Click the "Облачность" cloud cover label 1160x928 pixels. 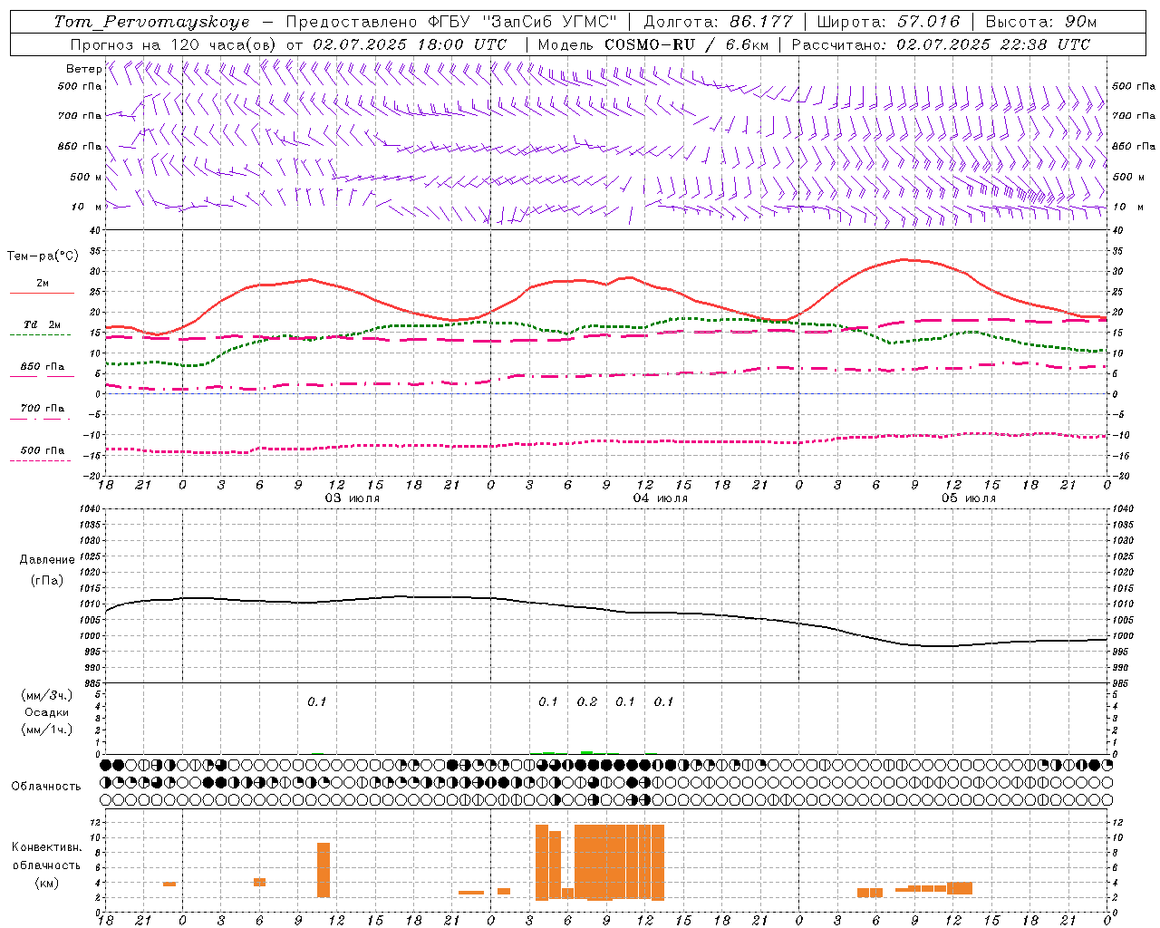46,787
